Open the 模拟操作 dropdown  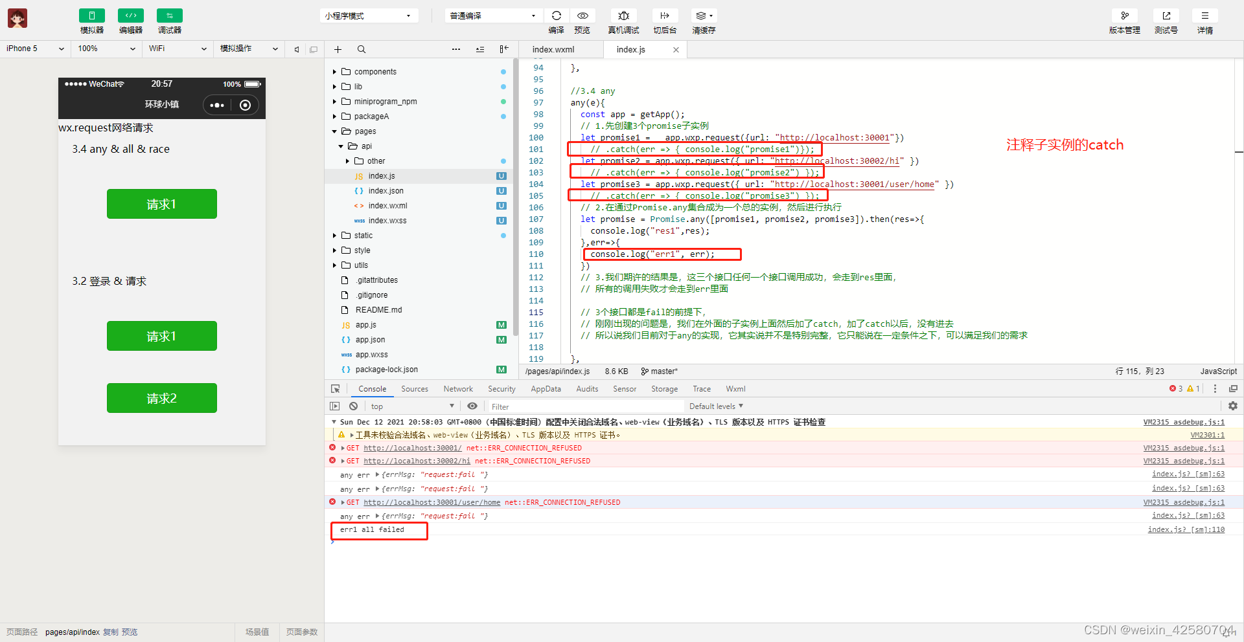coord(249,49)
